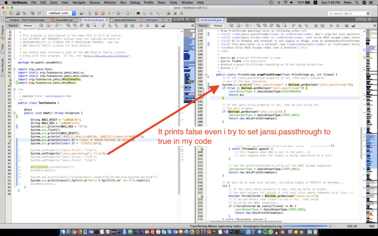Open the Files side panel
This screenshot has width=378, height=236.
tap(3, 49)
